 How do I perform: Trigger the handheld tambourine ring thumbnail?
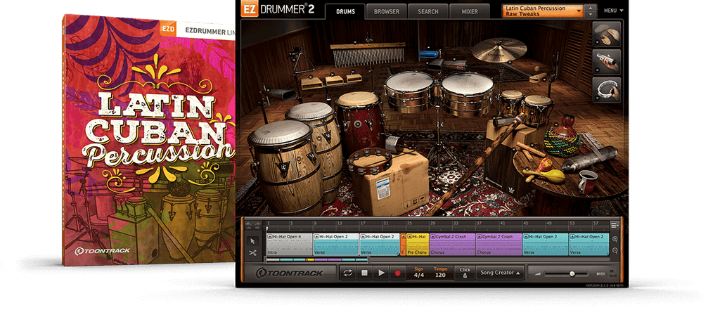coord(607,89)
